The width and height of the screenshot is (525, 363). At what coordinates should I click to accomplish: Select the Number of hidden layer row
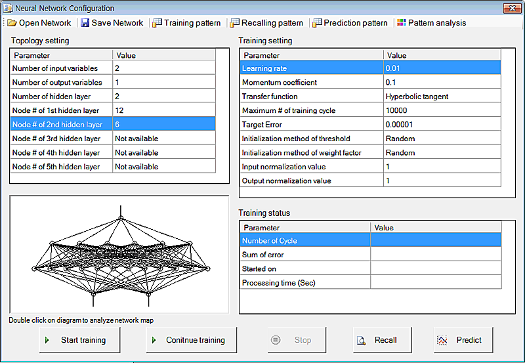click(x=112, y=96)
